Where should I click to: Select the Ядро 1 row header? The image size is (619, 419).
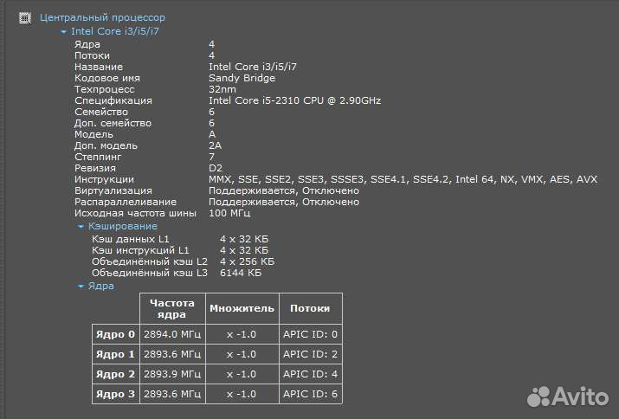[x=116, y=354]
